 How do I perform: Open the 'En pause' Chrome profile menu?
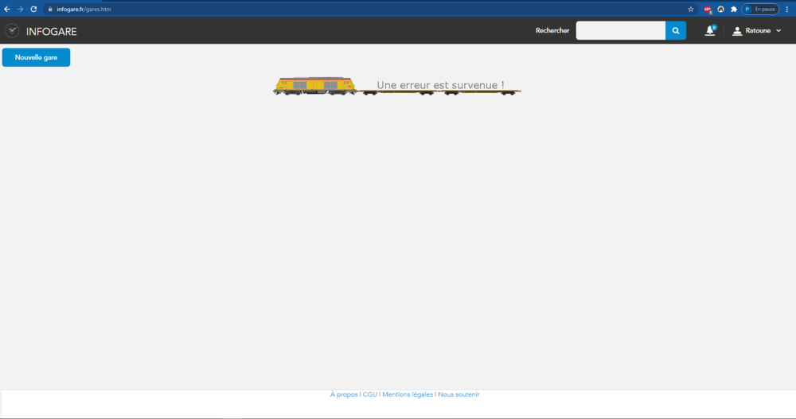pos(759,9)
